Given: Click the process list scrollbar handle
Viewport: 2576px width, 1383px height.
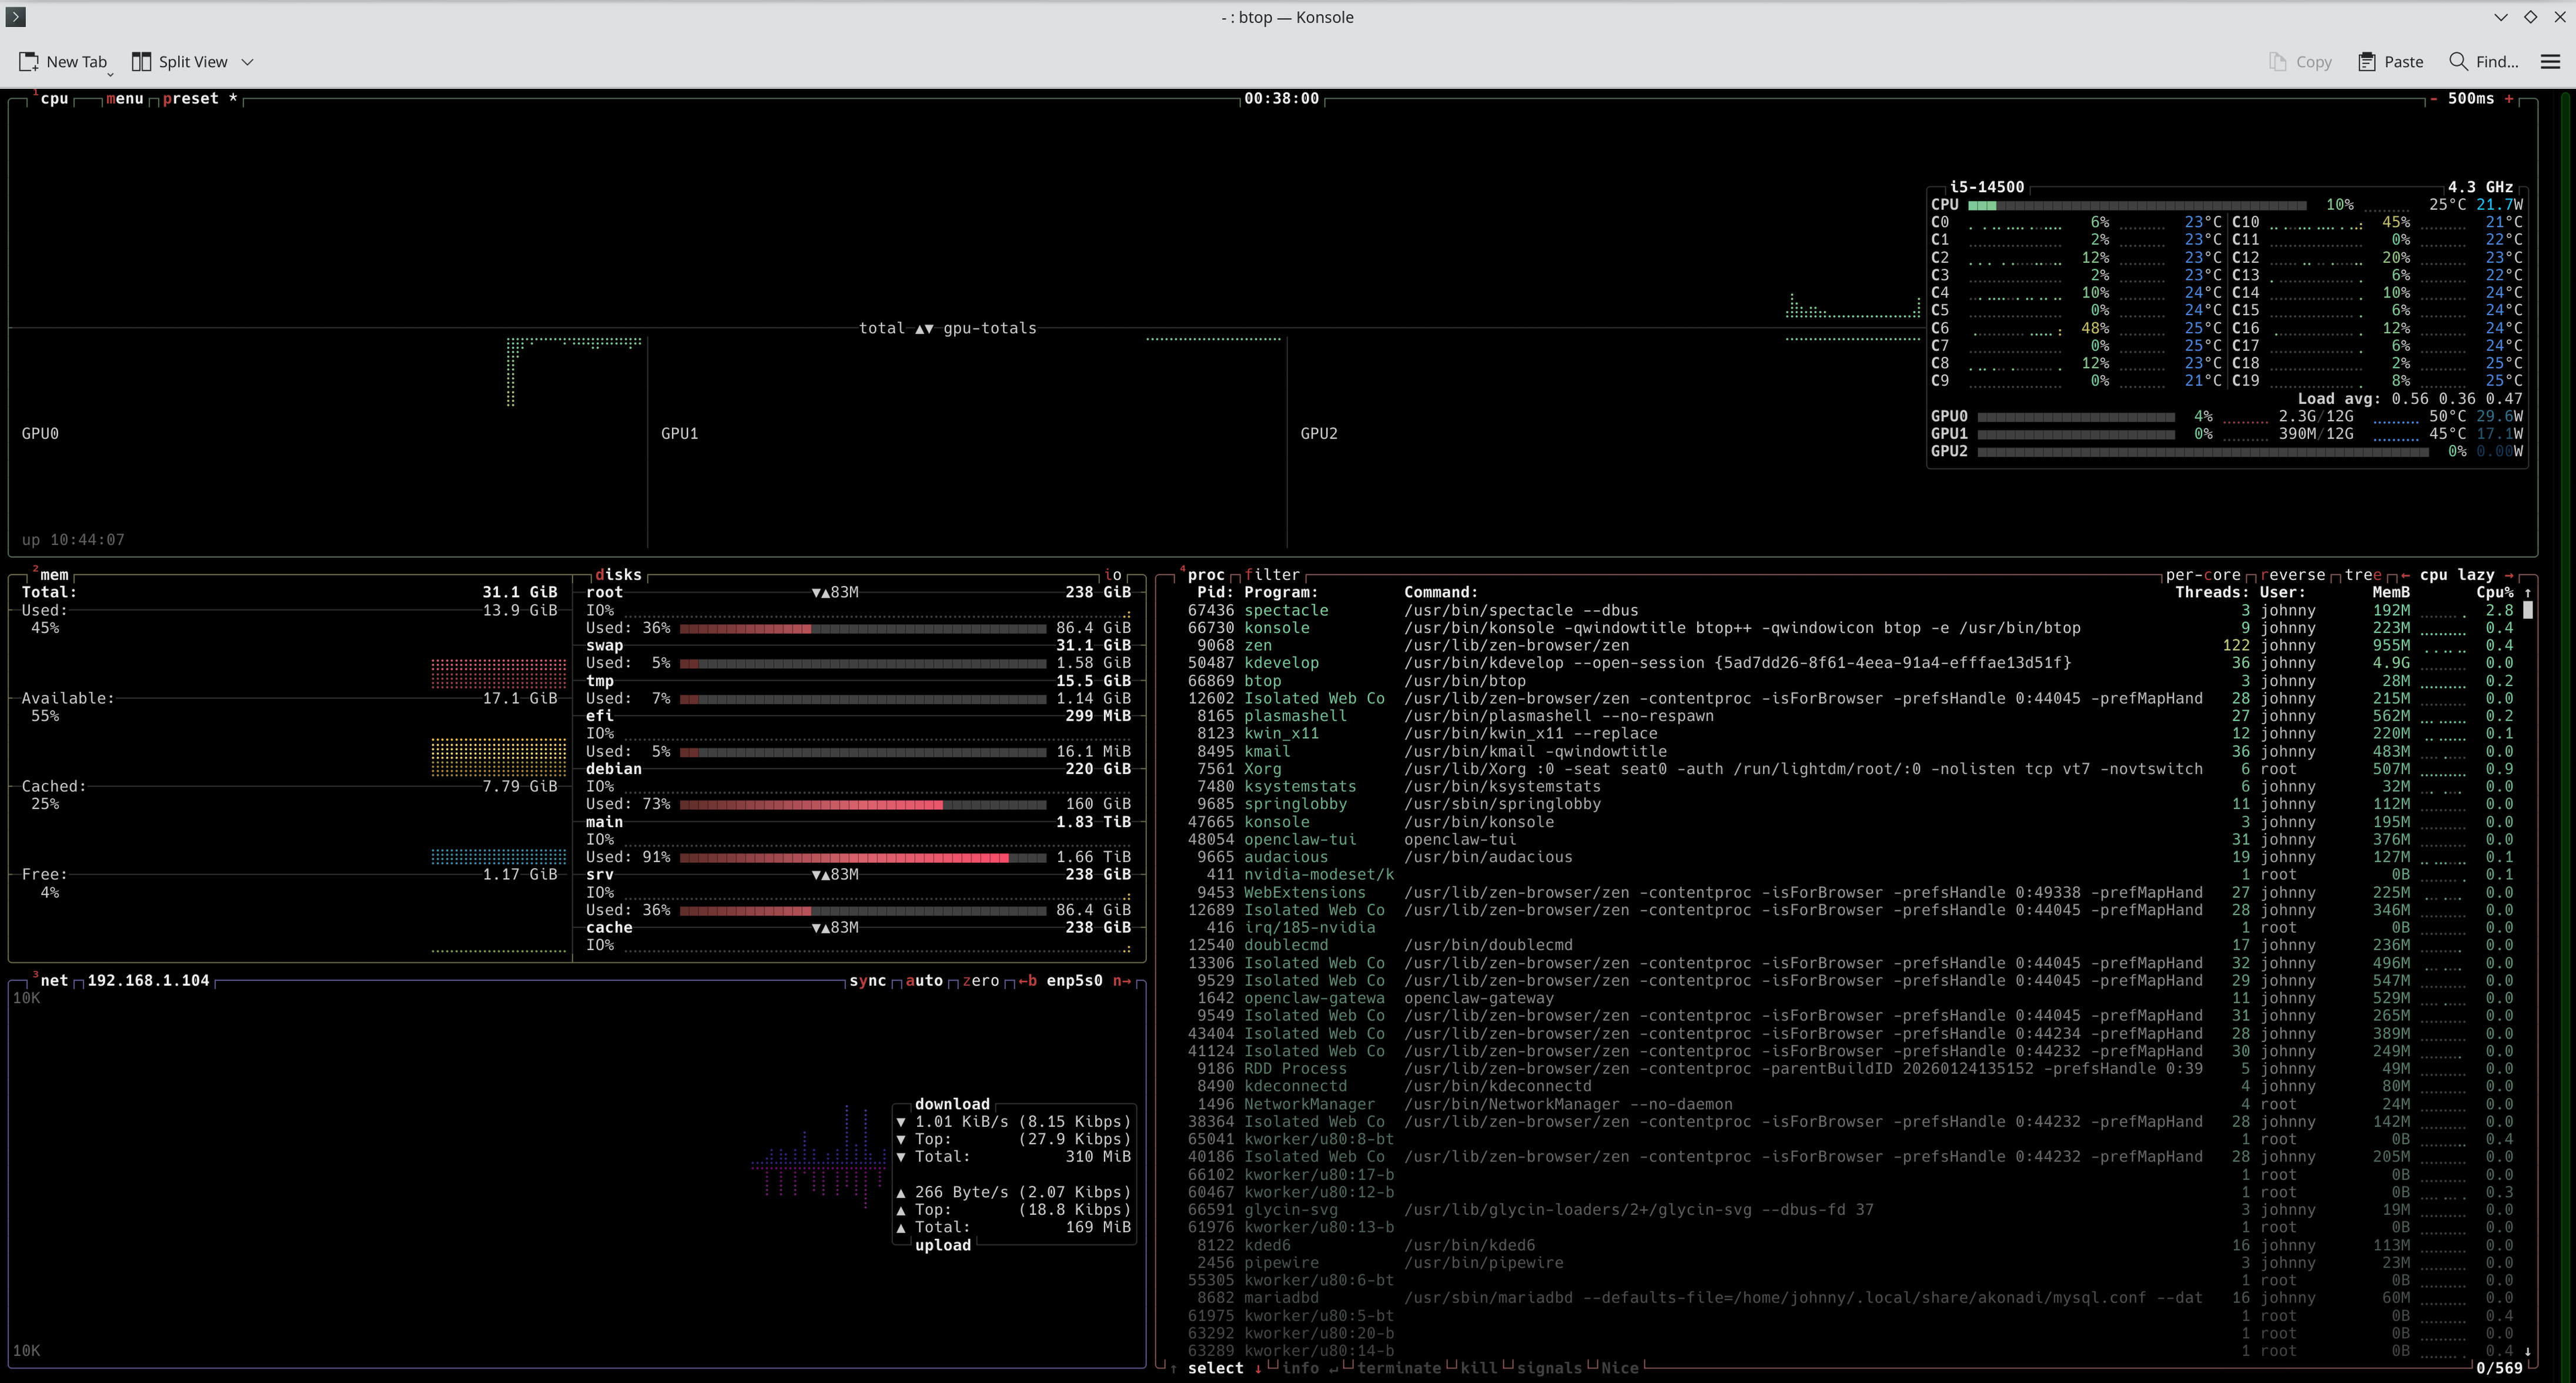Looking at the screenshot, I should pos(2528,610).
